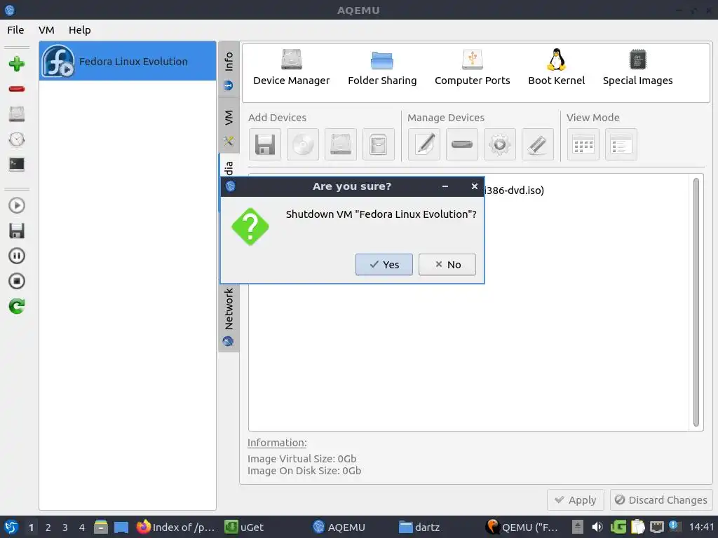The image size is (718, 538).
Task: Open the VM menu
Action: (x=46, y=29)
